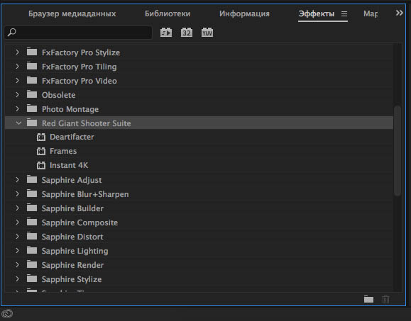Click inside the effects search field

pos(78,33)
